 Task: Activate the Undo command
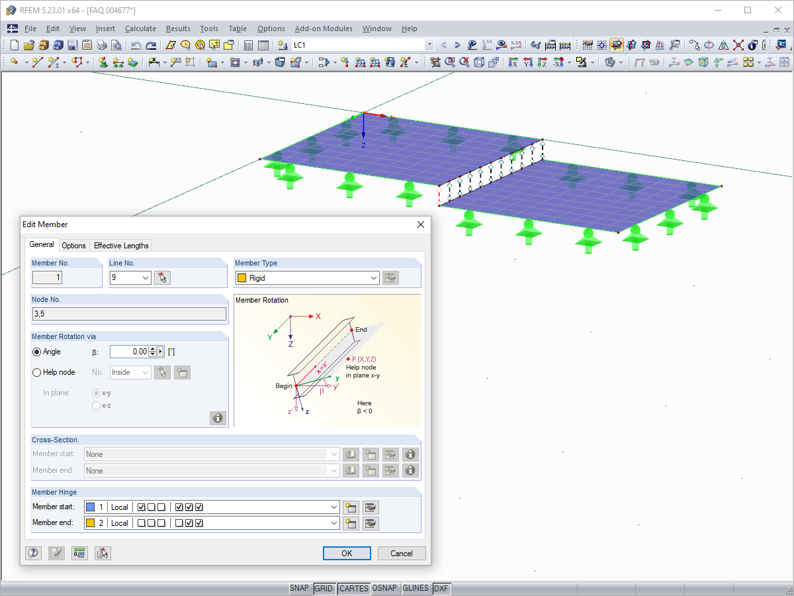(137, 44)
